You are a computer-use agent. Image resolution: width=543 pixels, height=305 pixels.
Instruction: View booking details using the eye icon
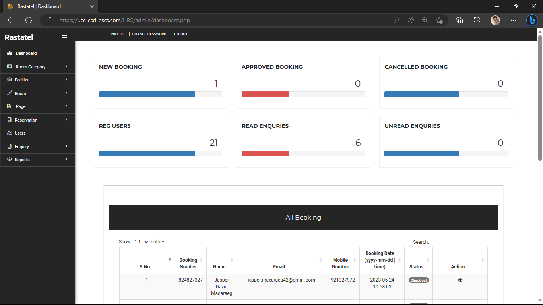click(x=460, y=280)
